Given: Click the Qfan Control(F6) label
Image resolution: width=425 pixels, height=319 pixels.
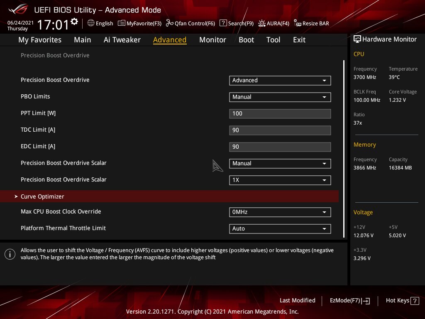Looking at the screenshot, I should [195, 23].
